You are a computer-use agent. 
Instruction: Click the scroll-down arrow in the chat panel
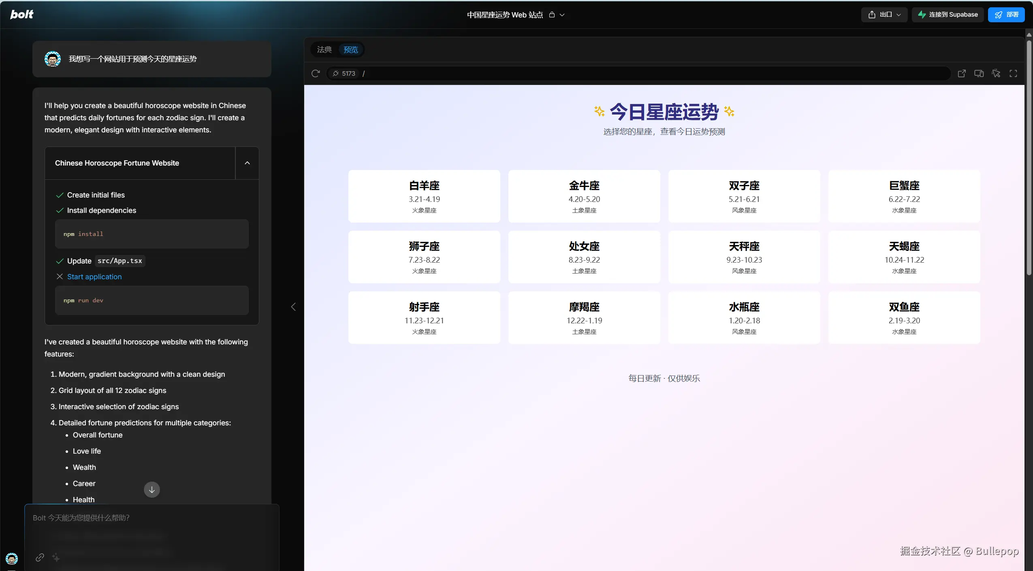point(152,489)
